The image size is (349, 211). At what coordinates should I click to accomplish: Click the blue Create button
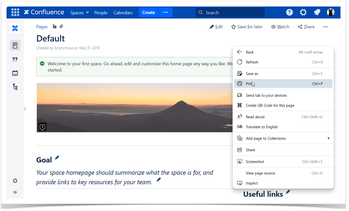point(149,12)
